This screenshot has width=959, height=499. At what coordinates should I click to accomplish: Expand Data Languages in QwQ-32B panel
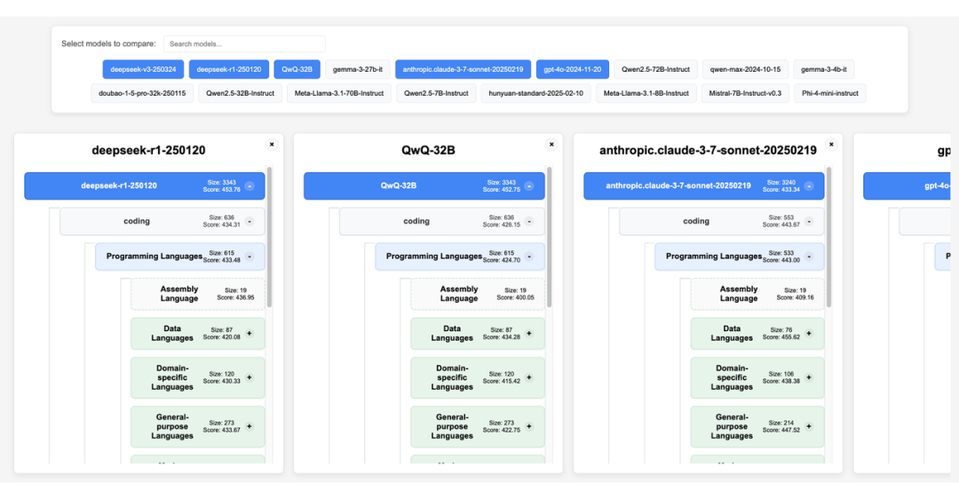(529, 333)
